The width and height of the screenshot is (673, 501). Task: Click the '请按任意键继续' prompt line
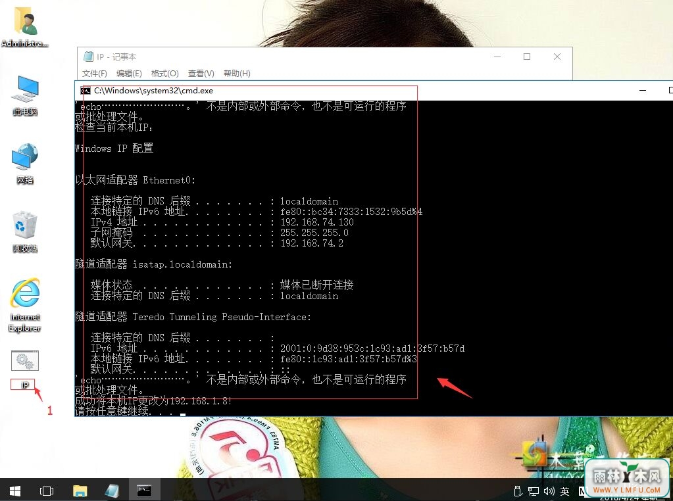tap(126, 411)
